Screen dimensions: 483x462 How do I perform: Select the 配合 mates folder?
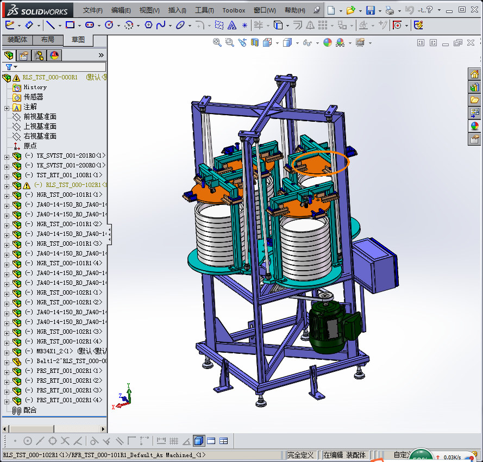click(30, 410)
